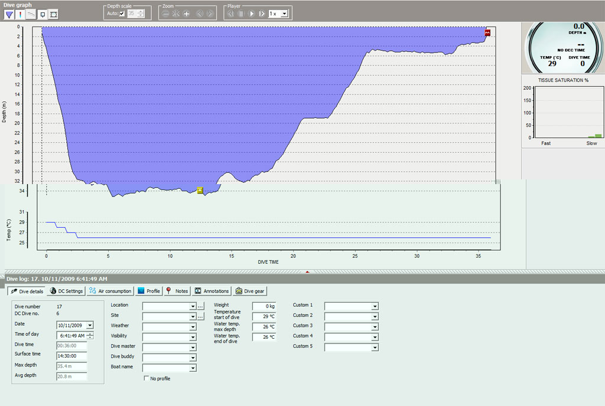Toggle the temperature curve line icon
The width and height of the screenshot is (605, 406).
click(31, 14)
